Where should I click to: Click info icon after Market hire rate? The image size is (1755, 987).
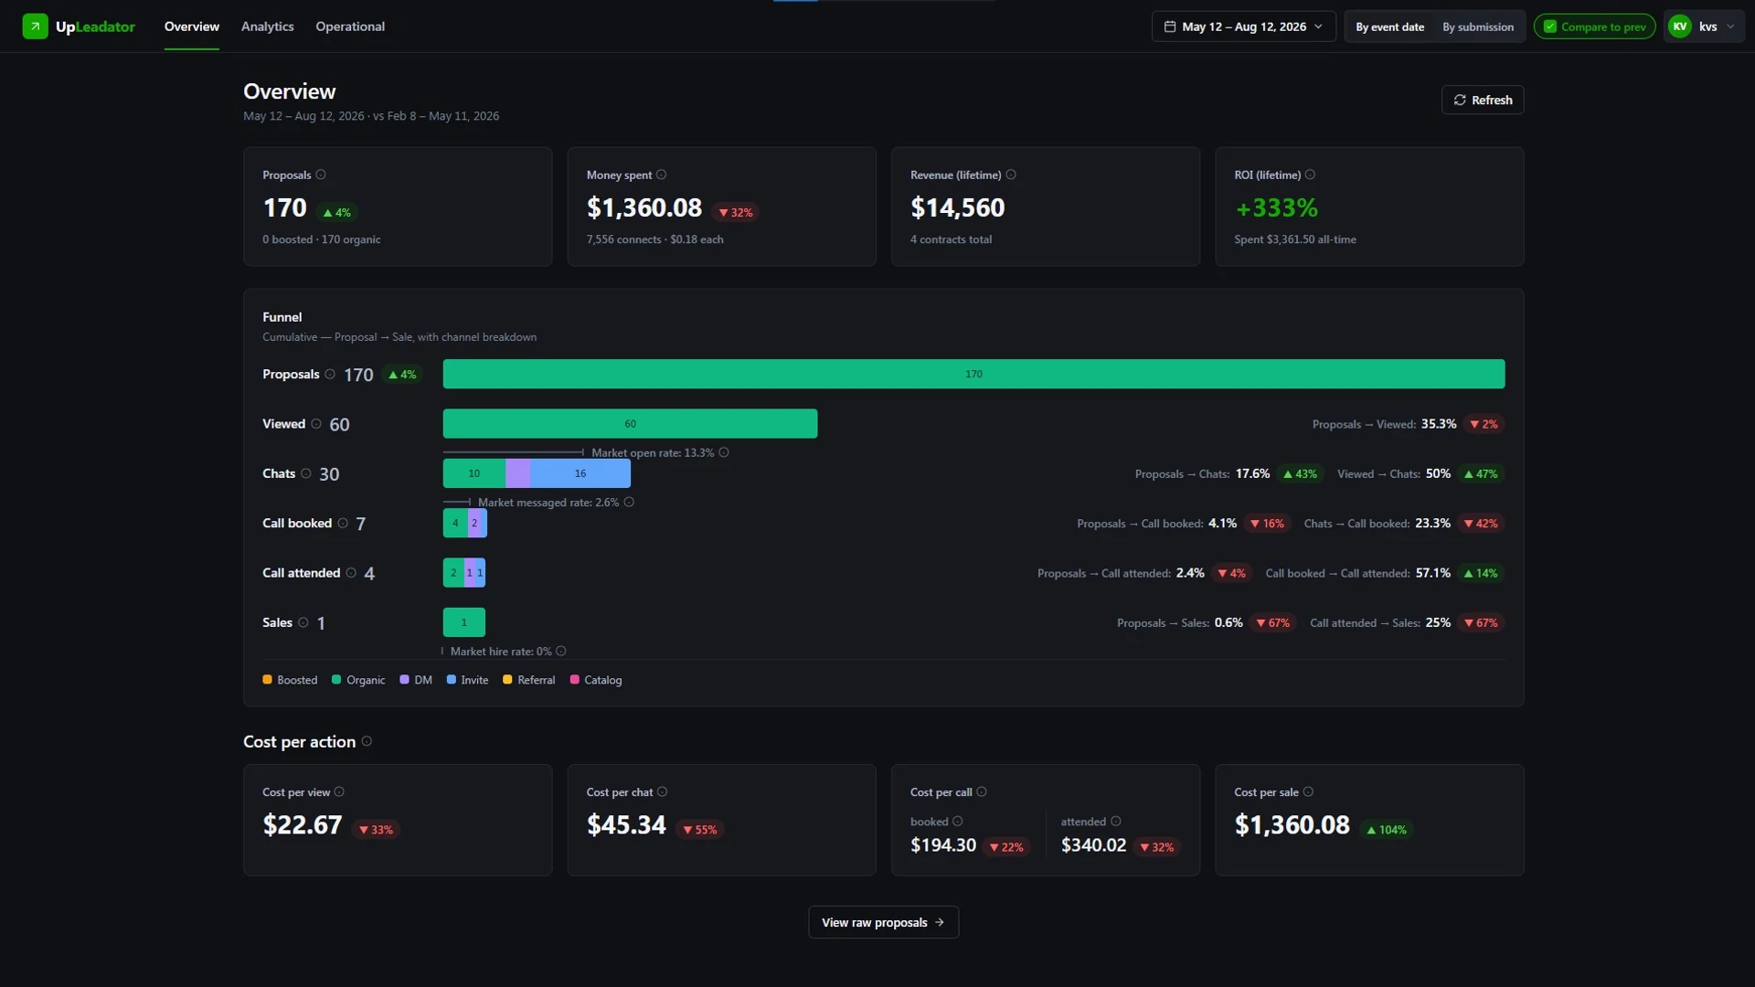561,651
